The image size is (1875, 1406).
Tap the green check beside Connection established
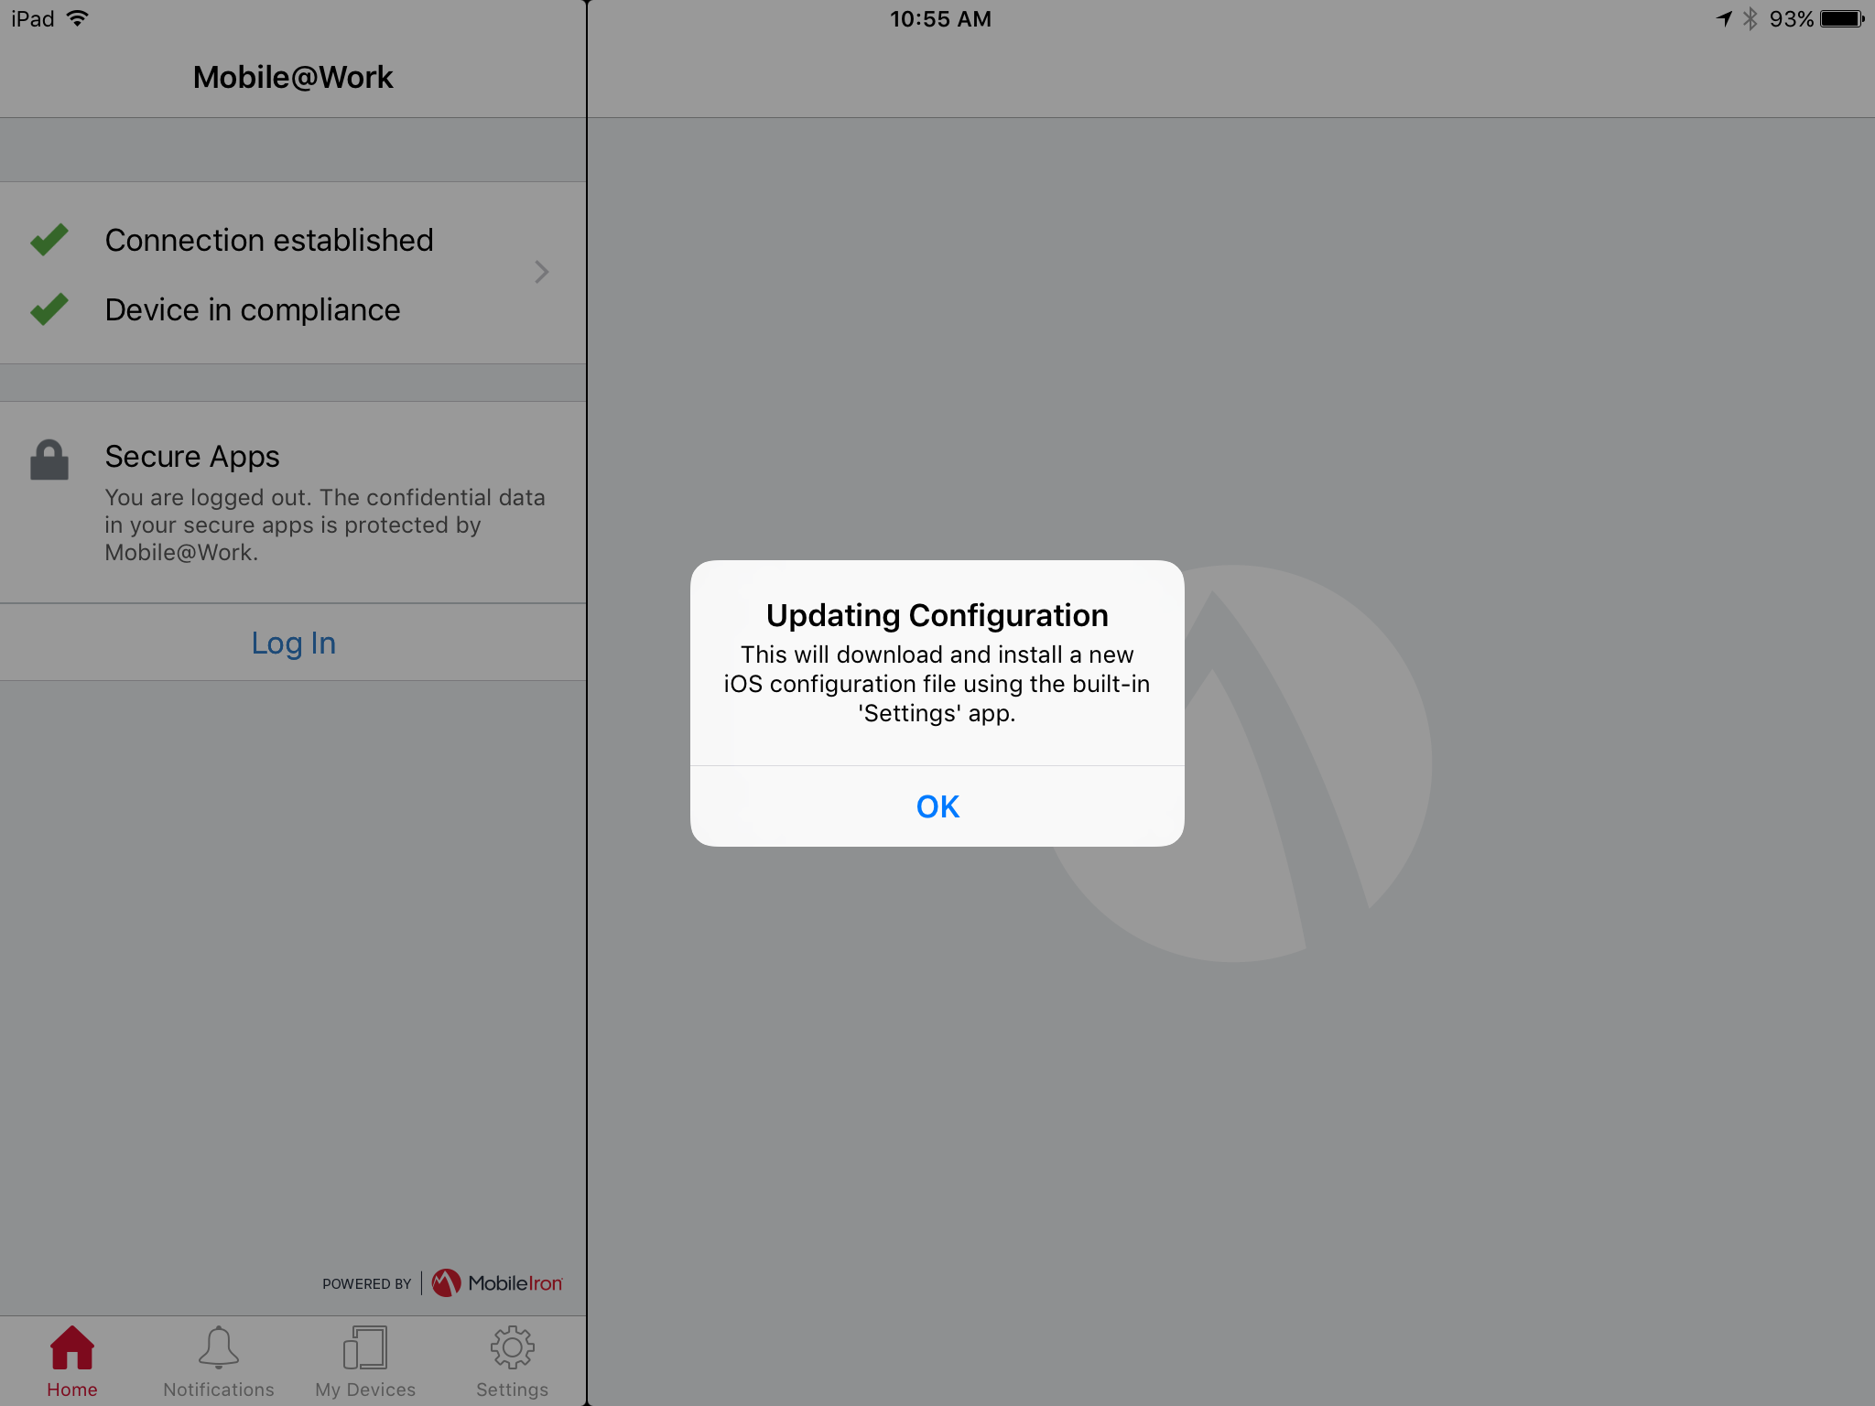pyautogui.click(x=49, y=239)
